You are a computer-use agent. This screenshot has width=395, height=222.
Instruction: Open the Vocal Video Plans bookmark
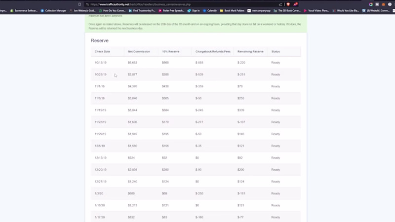316,10
